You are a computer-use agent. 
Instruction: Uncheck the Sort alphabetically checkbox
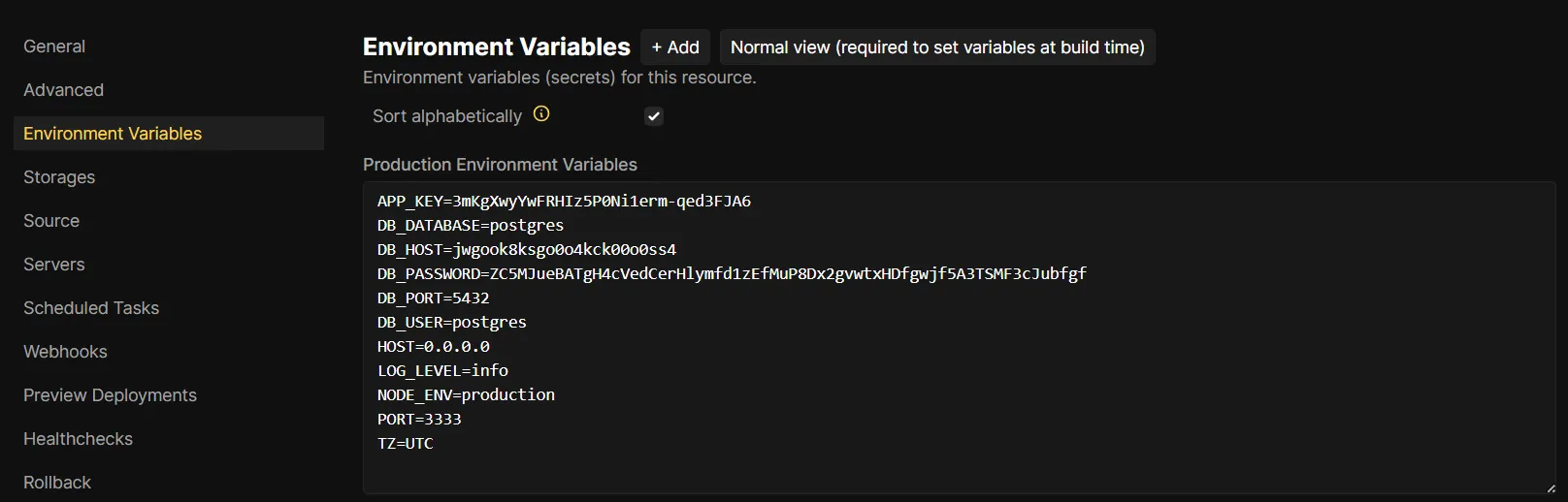pos(654,116)
